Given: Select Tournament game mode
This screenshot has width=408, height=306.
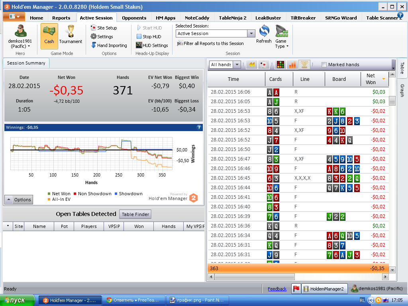Looking at the screenshot, I should click(71, 34).
